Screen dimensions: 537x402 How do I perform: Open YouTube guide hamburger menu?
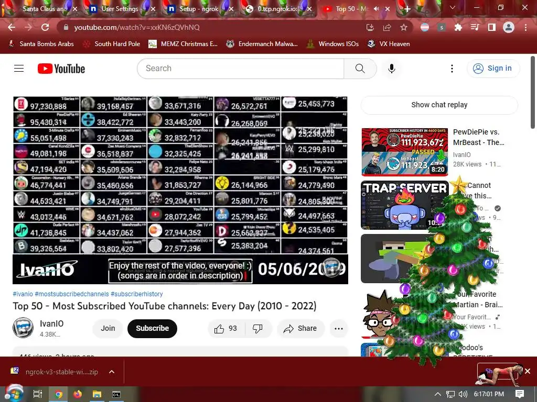click(19, 69)
